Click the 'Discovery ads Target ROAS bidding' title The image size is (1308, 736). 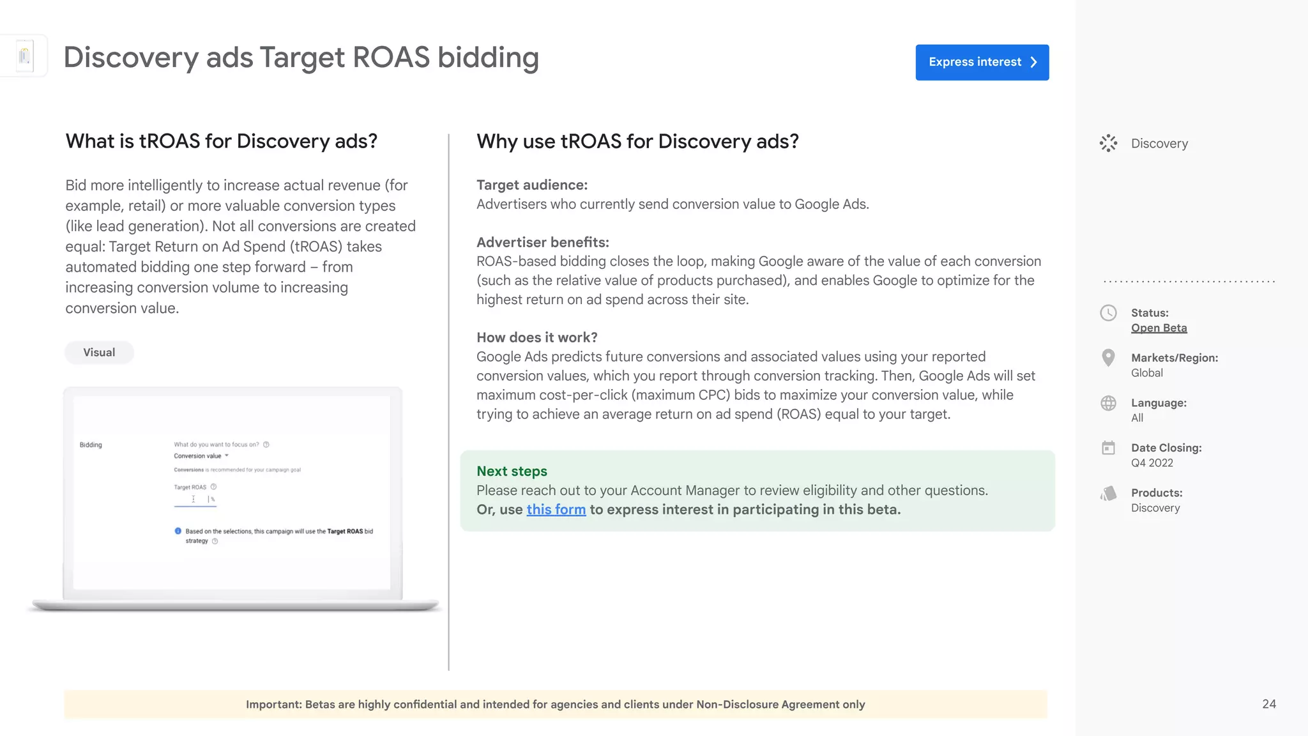(301, 57)
